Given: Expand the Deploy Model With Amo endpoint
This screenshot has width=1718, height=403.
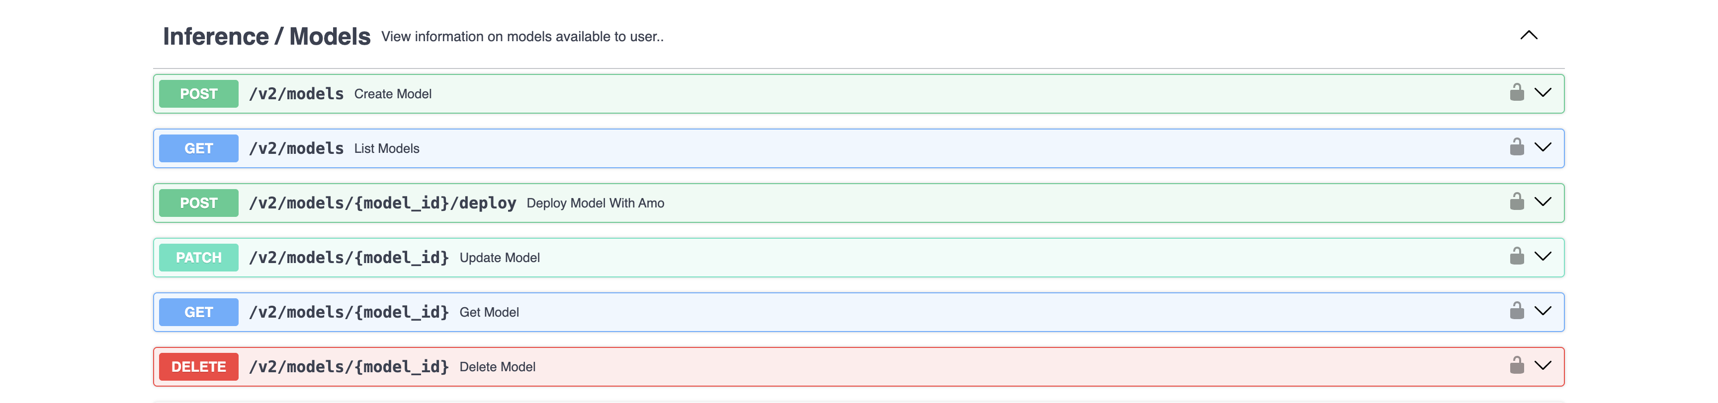Looking at the screenshot, I should (1543, 202).
